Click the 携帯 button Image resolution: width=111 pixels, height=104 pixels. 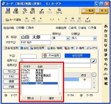point(11,82)
